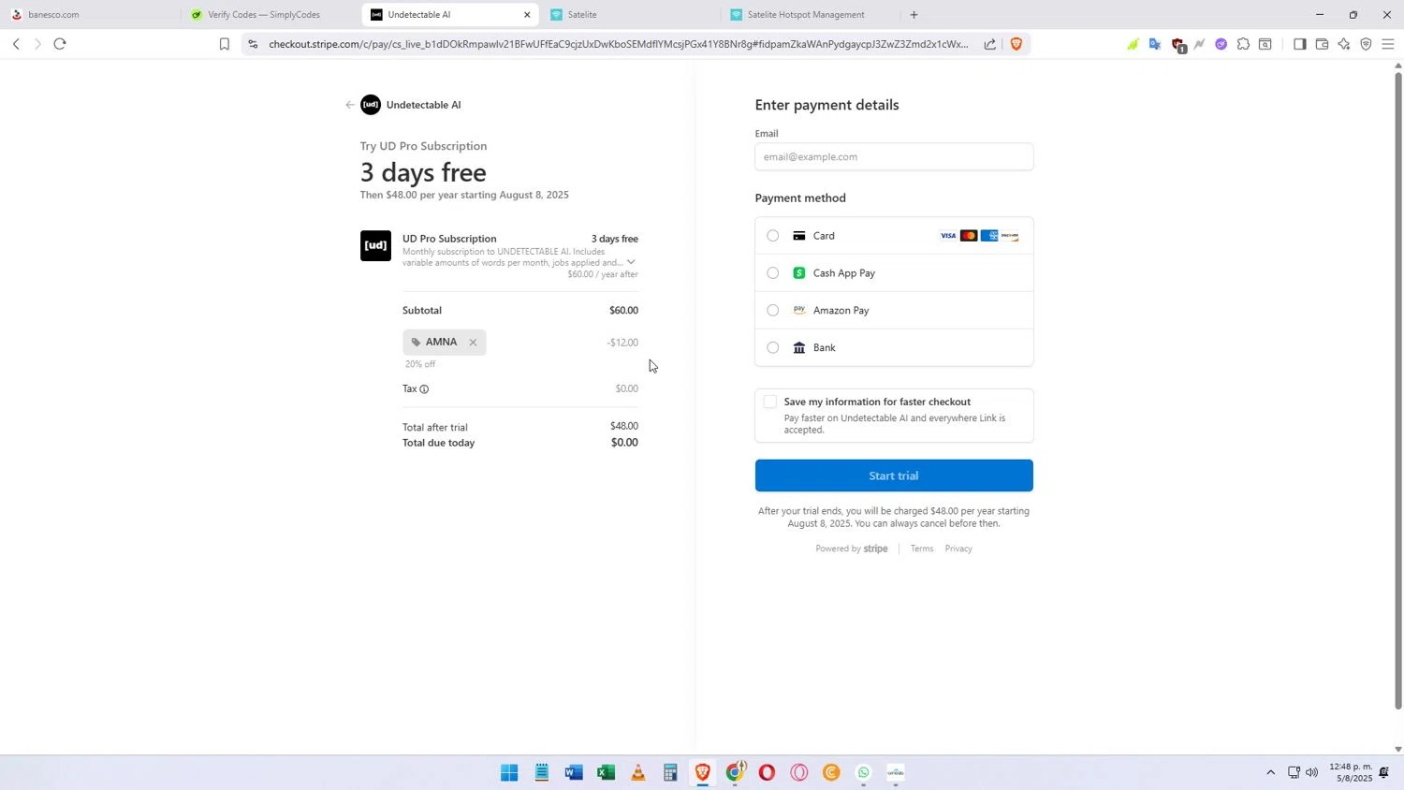Close the Undetectable AI tab
Screen dimensions: 1404x790
(x=527, y=15)
